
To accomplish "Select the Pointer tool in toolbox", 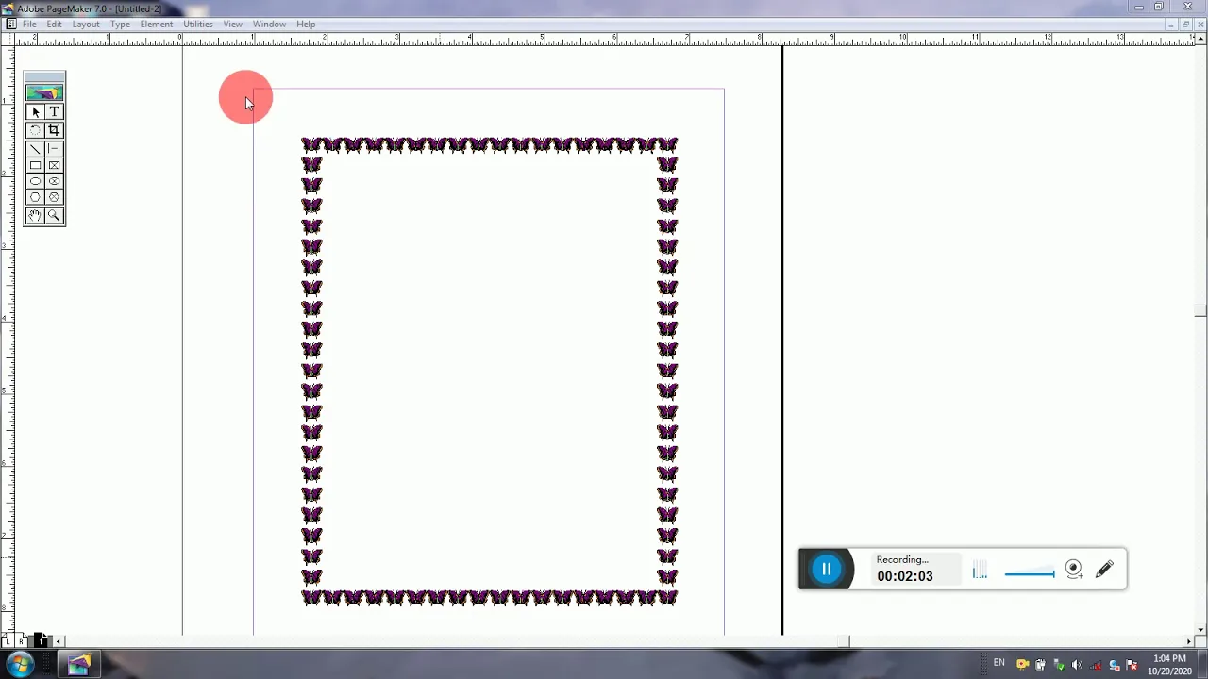I will tap(36, 112).
